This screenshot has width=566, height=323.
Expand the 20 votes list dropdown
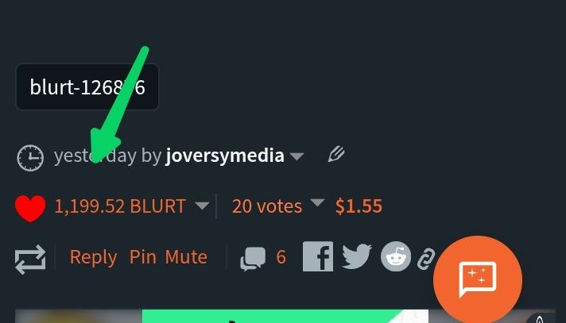(x=317, y=203)
